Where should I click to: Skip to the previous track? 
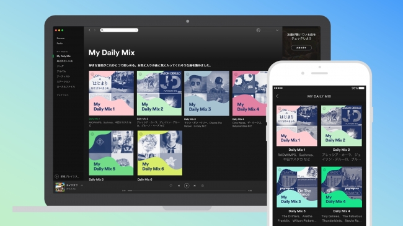click(179, 186)
